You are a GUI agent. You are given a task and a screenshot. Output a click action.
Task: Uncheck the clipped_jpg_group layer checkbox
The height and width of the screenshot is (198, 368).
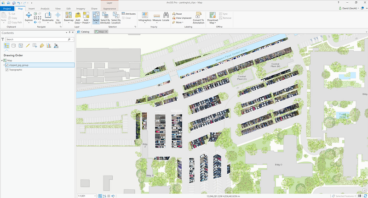(x=7, y=65)
